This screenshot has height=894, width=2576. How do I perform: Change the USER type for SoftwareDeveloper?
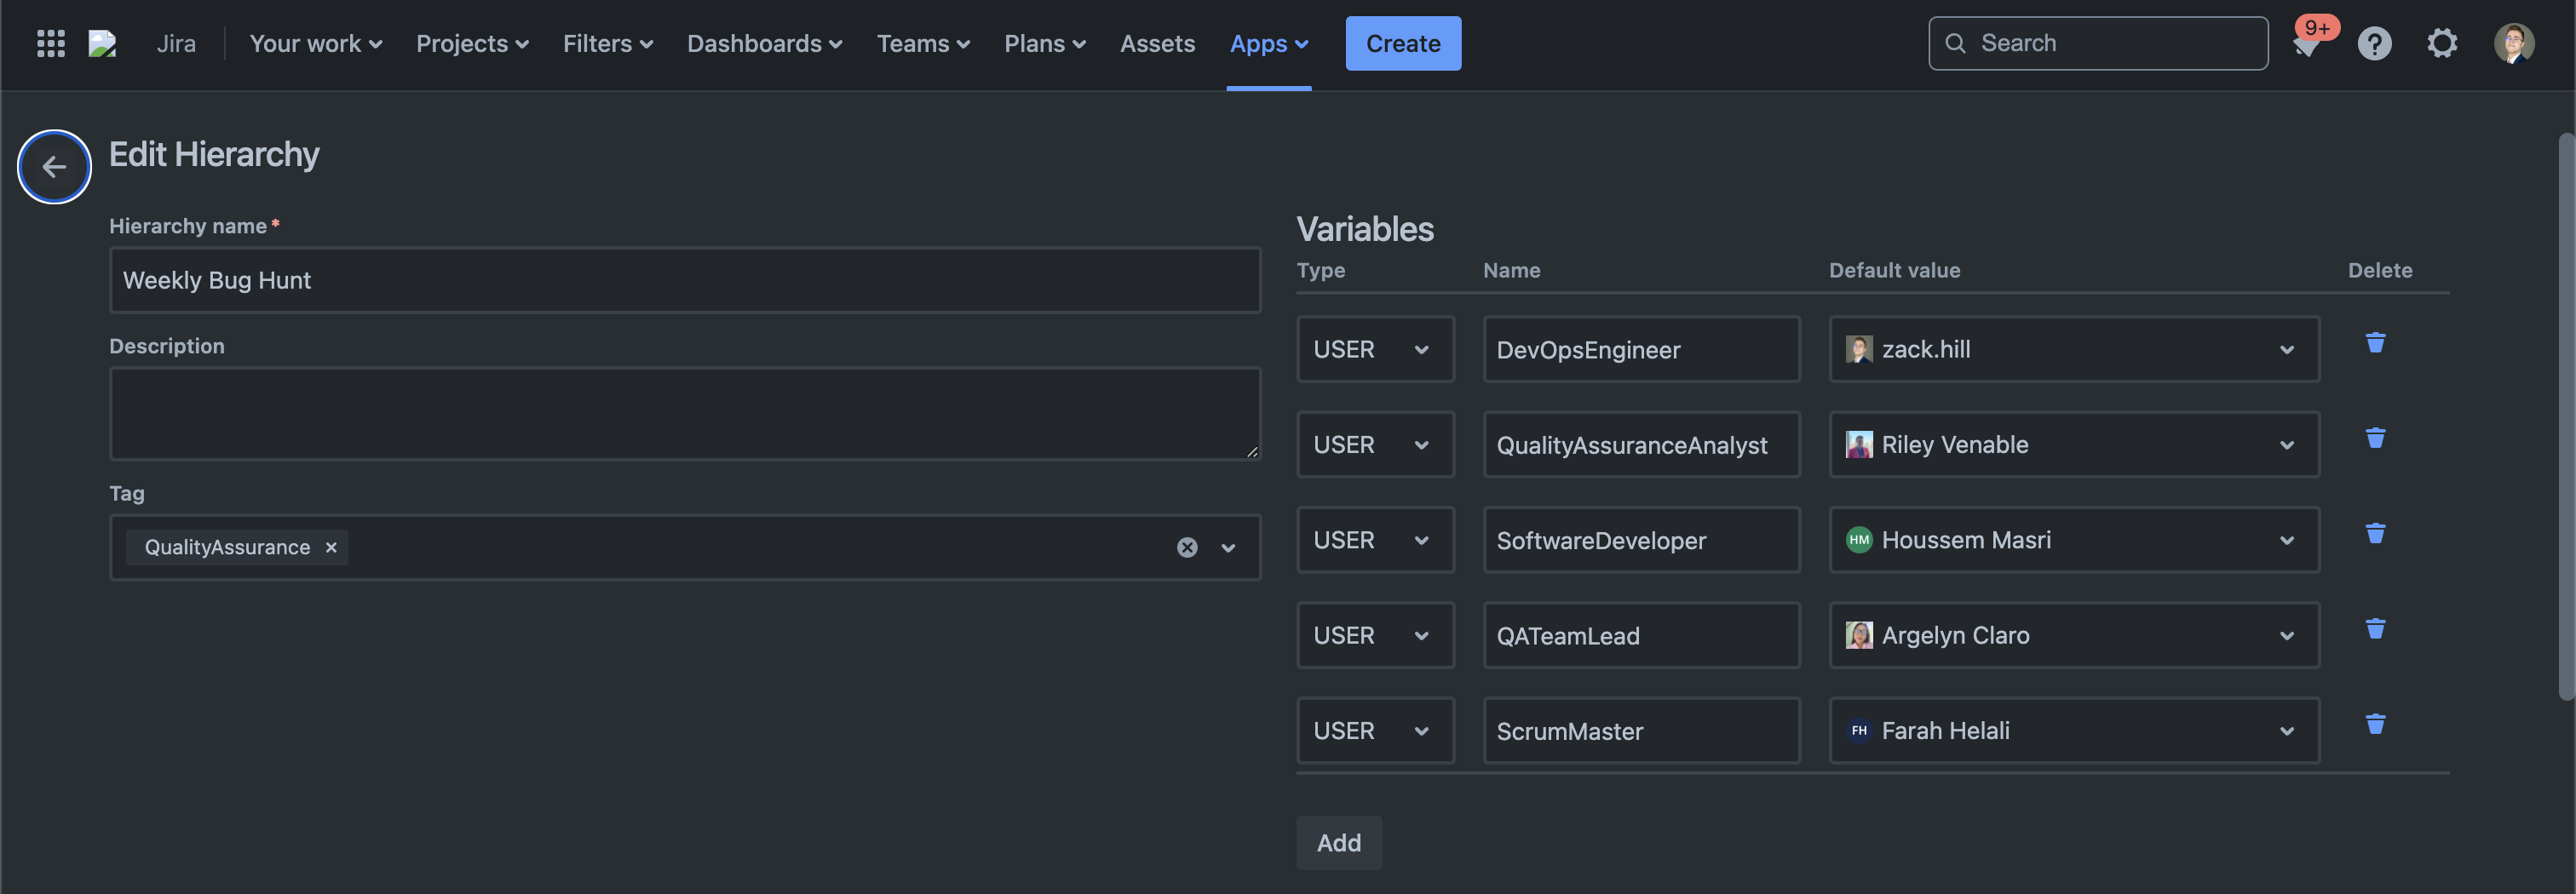1374,540
